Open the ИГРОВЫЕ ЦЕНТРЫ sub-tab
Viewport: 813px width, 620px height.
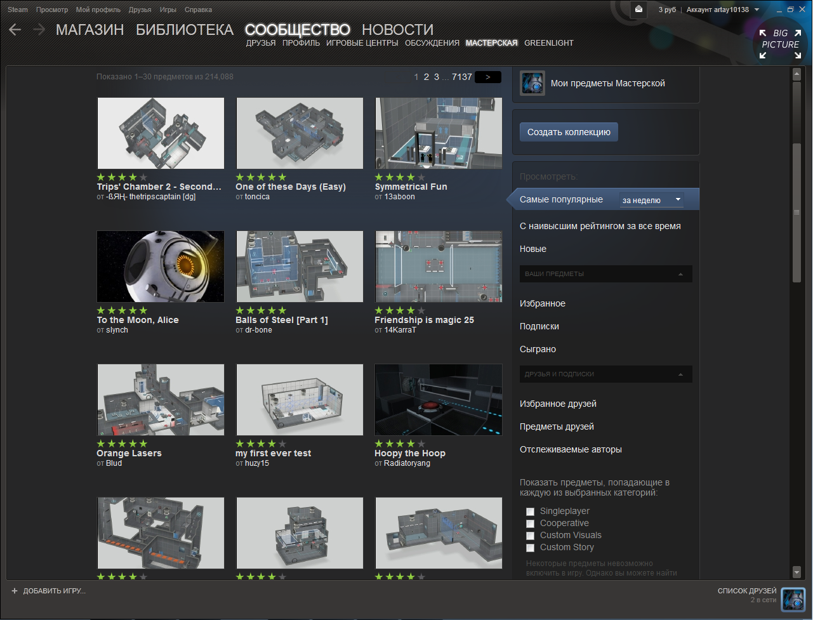click(x=362, y=43)
